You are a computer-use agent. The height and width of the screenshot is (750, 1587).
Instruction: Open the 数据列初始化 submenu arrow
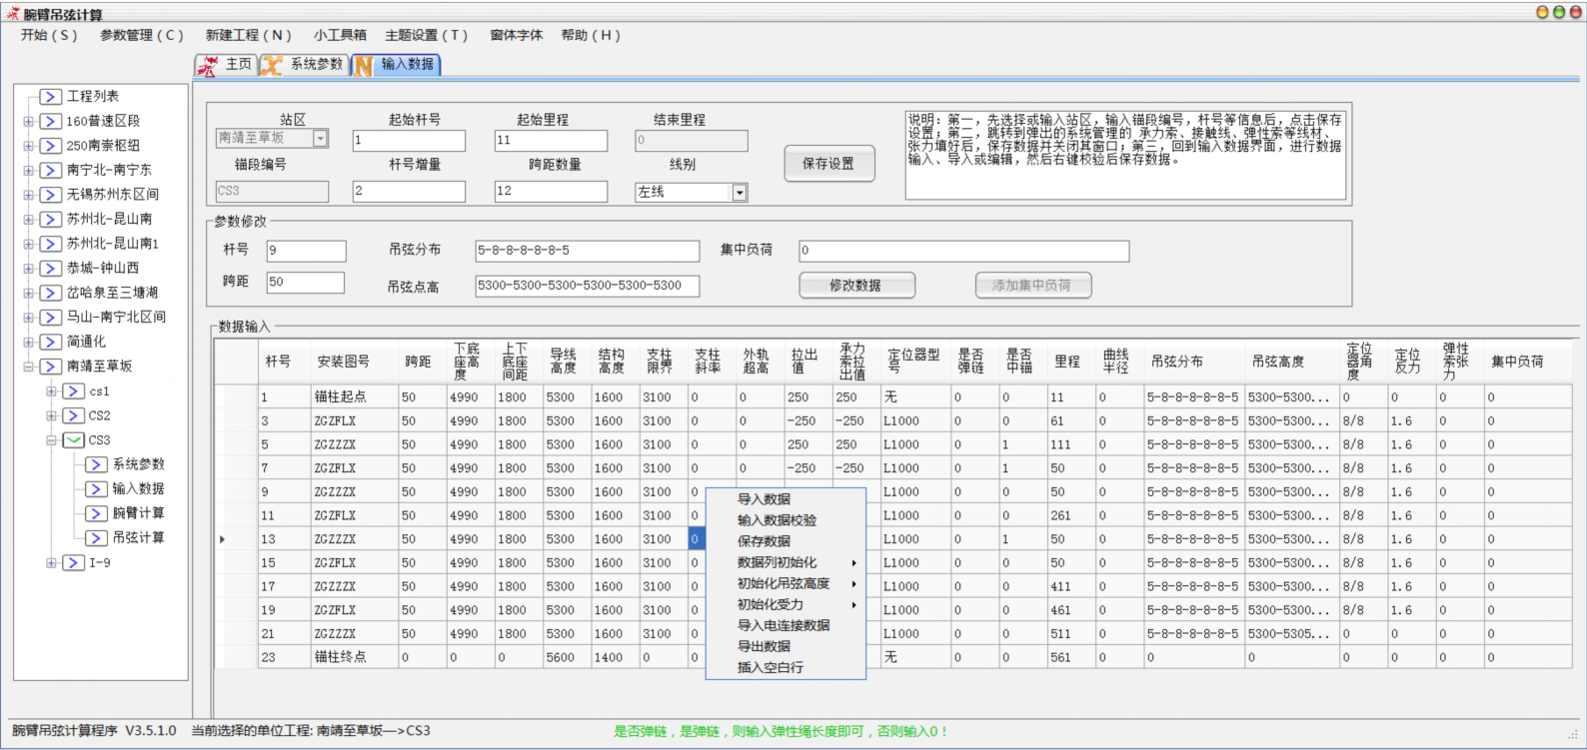(x=853, y=563)
